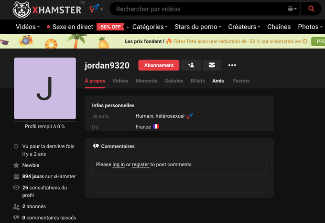Viewport: 325px width, 223px height.
Task: Click '894 jours sur xHamster' text
Action: coord(49,176)
